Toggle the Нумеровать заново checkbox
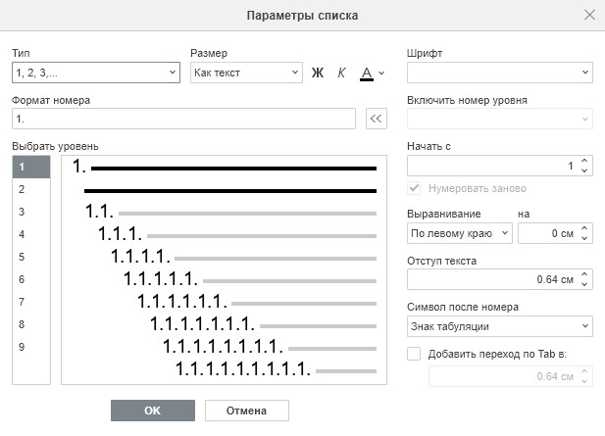Viewport: 605px width, 436px height. pyautogui.click(x=414, y=188)
